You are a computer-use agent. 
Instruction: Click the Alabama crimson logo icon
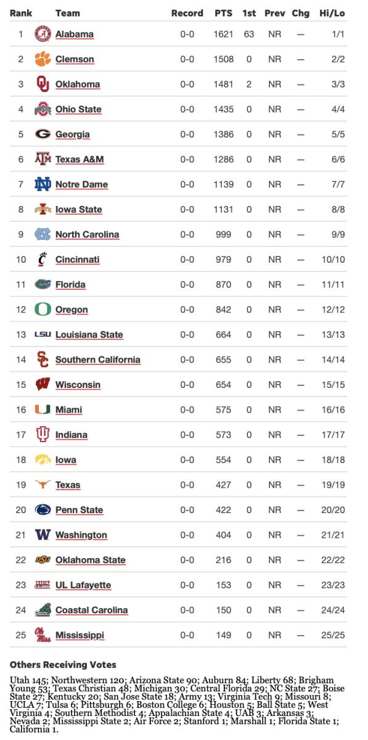[x=43, y=34]
